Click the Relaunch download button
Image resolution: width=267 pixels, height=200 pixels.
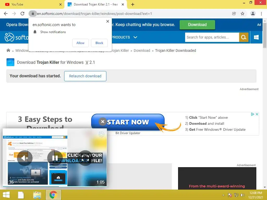85,76
